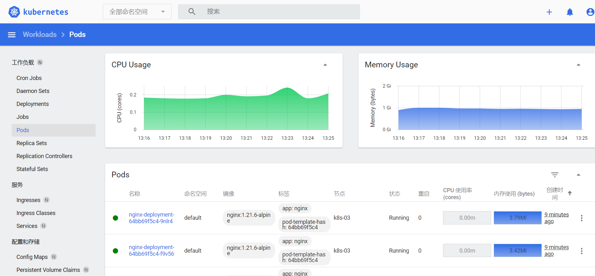Open the Pods table filter icon
595x276 pixels.
click(x=555, y=175)
